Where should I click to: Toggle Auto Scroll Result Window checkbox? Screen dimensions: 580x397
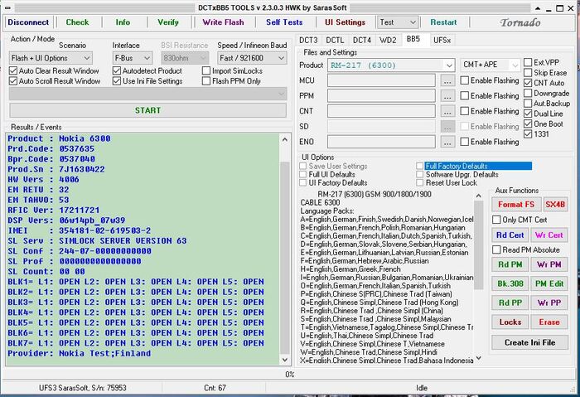pos(13,81)
